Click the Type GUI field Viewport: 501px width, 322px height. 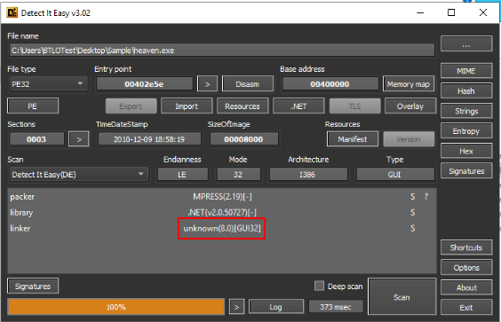coord(395,175)
